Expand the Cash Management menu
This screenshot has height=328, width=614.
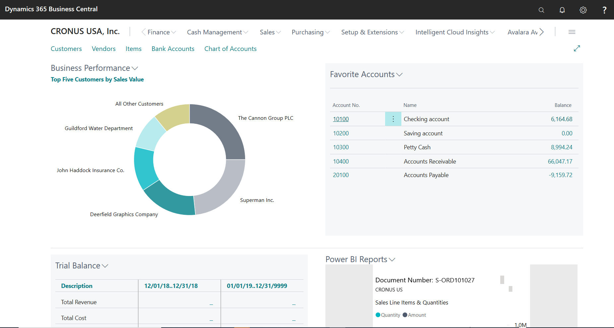218,32
